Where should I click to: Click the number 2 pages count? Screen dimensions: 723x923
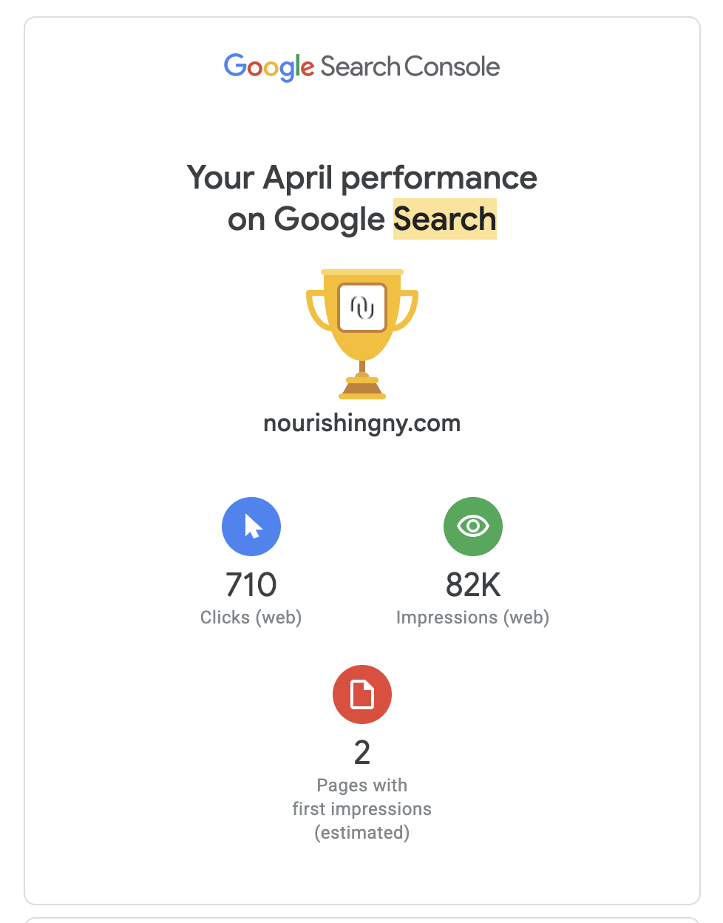362,753
